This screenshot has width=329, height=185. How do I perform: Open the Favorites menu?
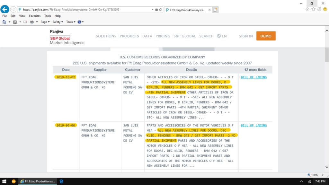(35, 16)
